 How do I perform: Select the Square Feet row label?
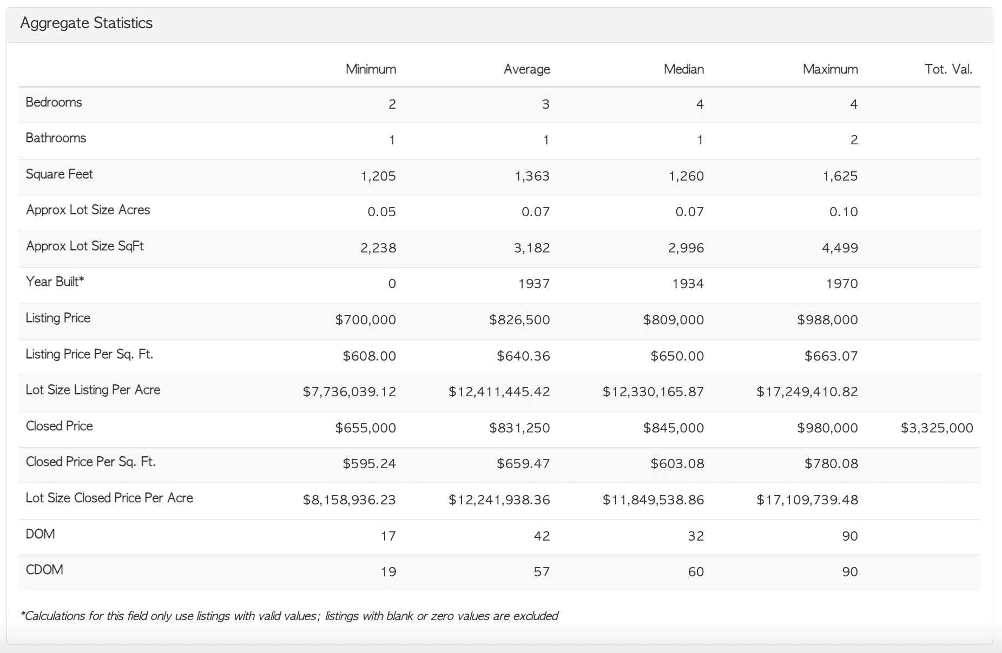coord(60,174)
